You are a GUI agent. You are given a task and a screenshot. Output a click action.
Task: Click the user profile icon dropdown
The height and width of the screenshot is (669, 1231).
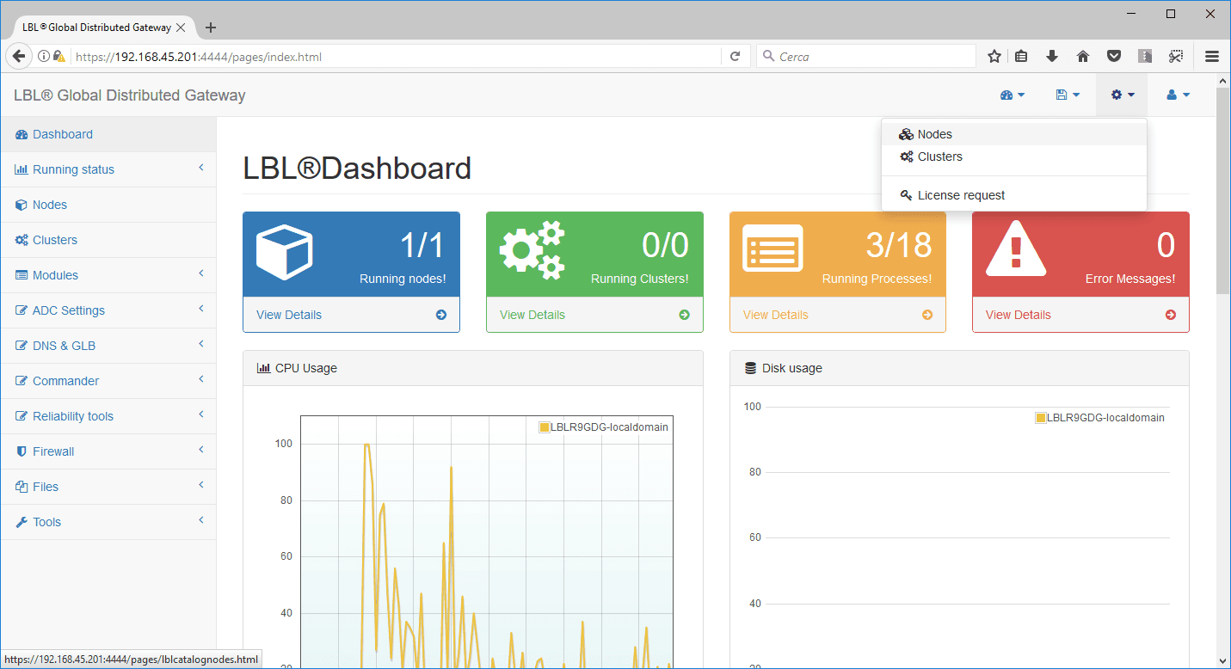[1178, 95]
